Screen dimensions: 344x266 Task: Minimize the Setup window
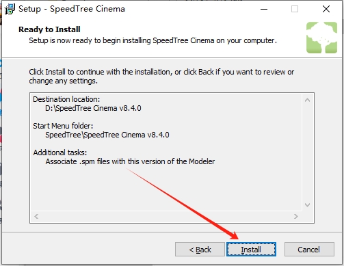tap(264, 9)
